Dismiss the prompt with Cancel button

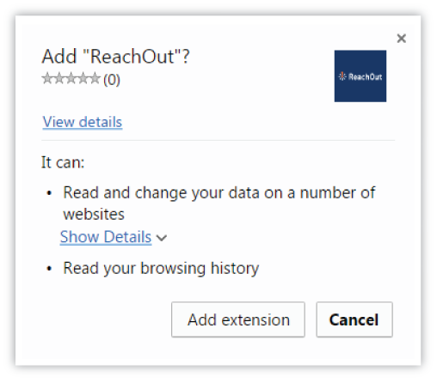tap(354, 319)
